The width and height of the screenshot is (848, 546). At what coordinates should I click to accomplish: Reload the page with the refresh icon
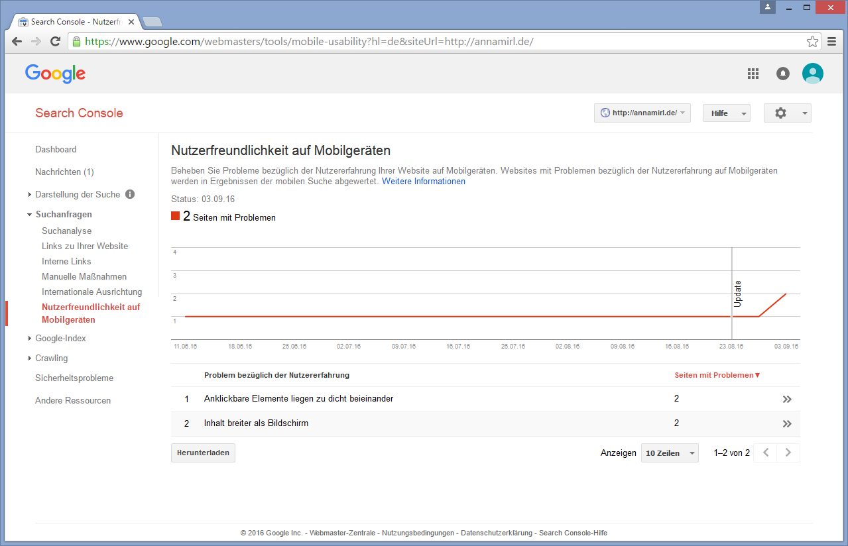tap(56, 42)
